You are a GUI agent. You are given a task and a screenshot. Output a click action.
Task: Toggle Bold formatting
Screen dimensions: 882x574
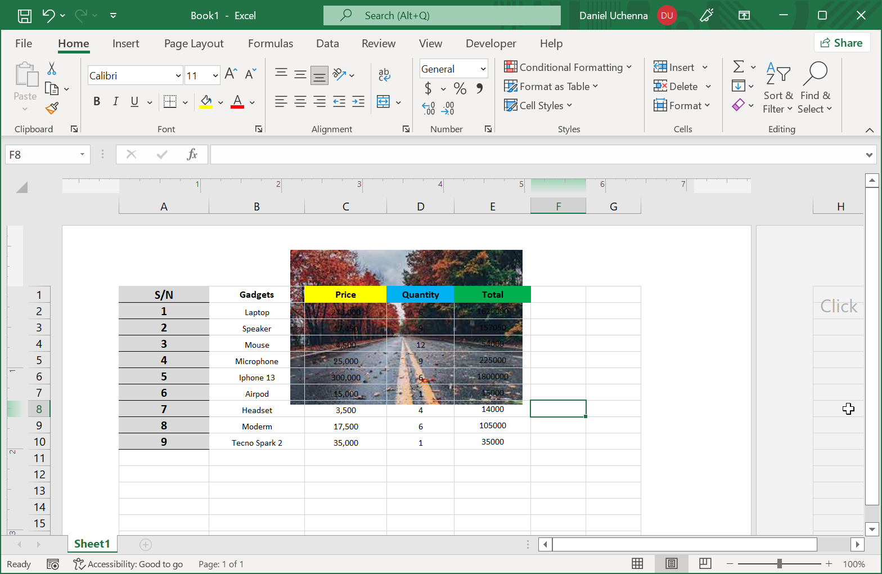pos(97,101)
